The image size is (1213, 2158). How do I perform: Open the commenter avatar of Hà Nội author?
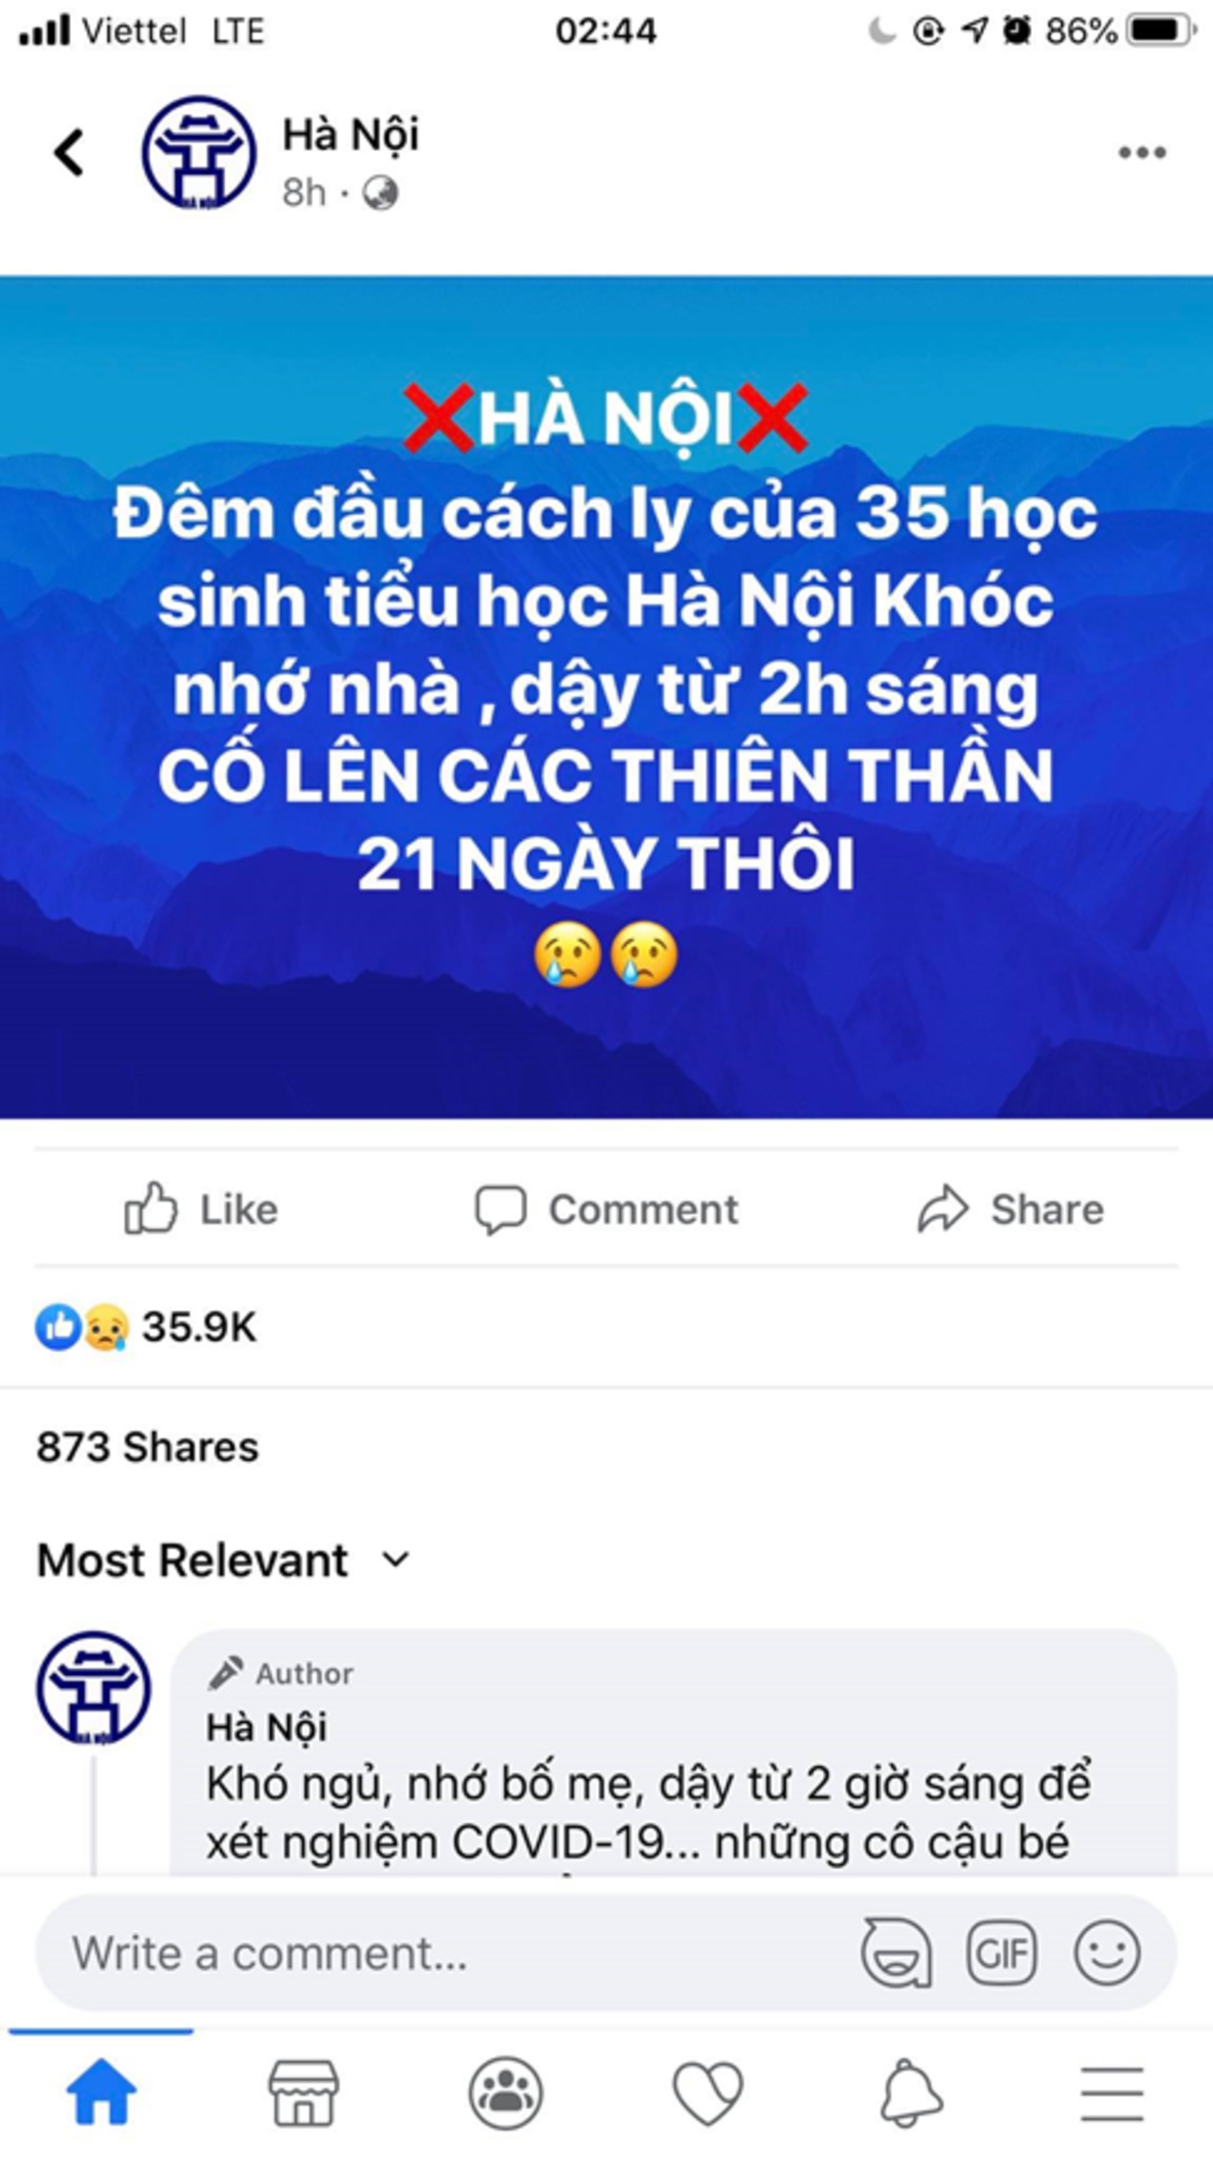click(93, 1687)
